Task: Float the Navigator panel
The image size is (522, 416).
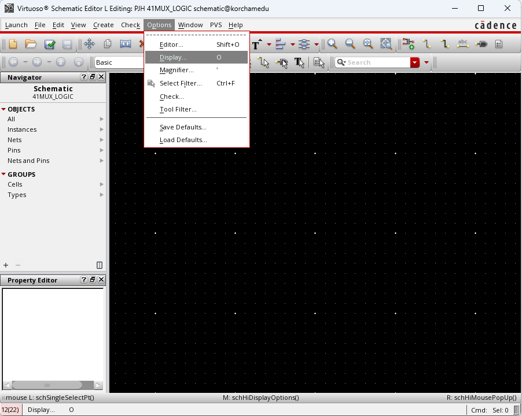Action: (x=93, y=77)
